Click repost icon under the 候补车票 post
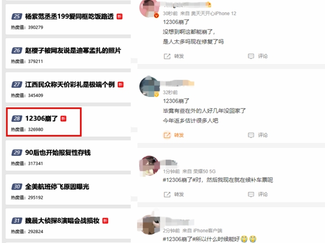Image resolution: width=325 pixels, height=243 pixels. pos(167,195)
